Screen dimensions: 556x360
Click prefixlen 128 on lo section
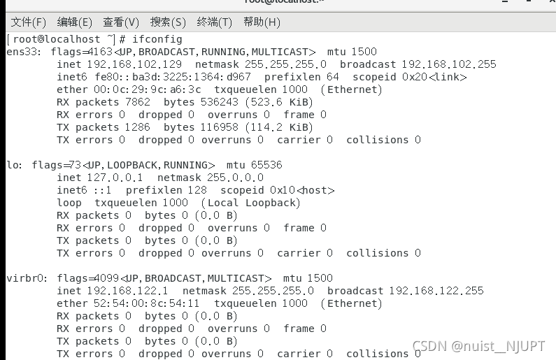pos(166,190)
